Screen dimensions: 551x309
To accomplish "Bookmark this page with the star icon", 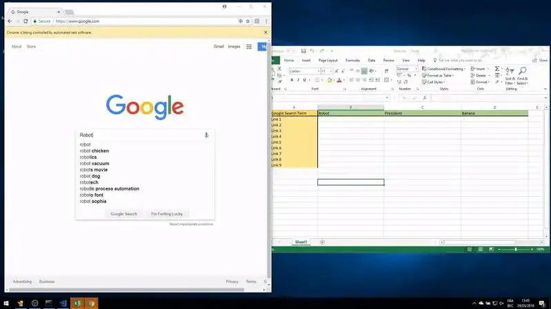I will click(248, 21).
